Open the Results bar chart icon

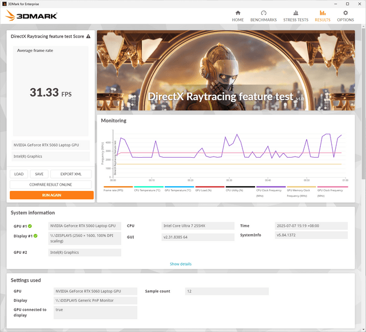pyautogui.click(x=323, y=13)
